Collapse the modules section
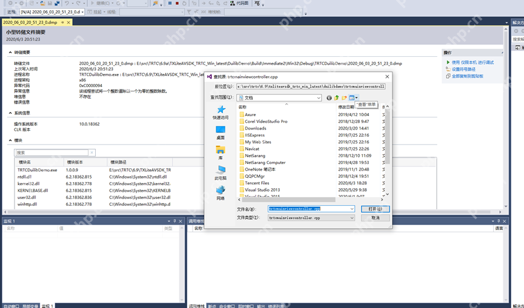The width and height of the screenshot is (524, 308). click(x=10, y=140)
